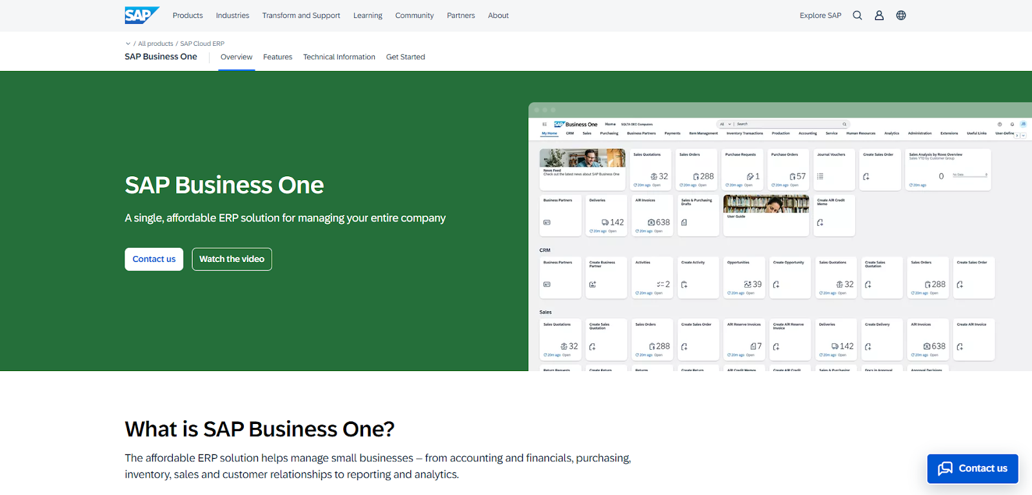
Task: Open the Explore SAP link
Action: click(x=820, y=15)
